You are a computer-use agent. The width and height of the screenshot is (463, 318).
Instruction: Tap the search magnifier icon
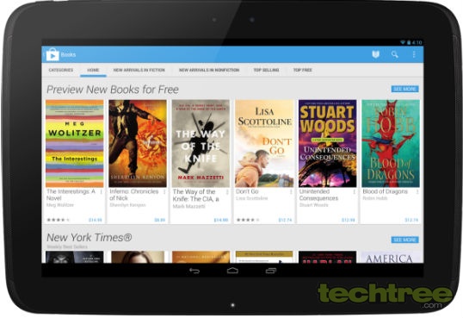[x=395, y=54]
